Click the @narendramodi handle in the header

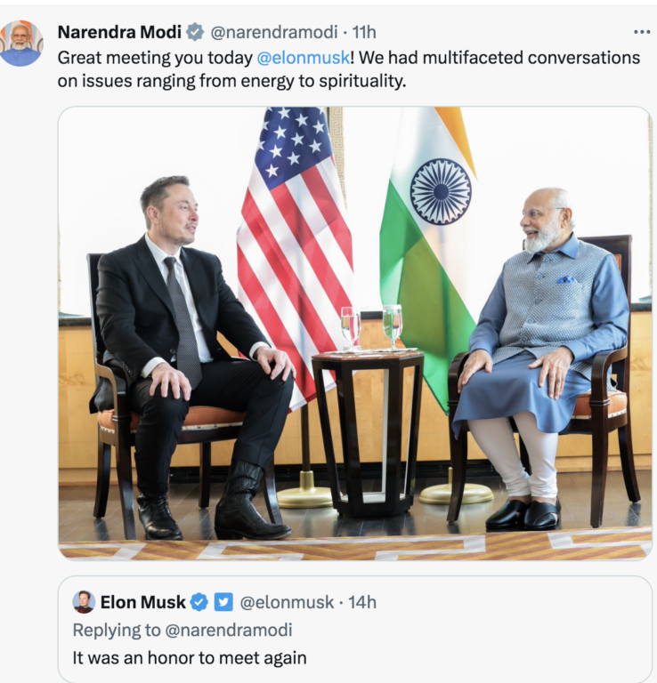coord(273,32)
